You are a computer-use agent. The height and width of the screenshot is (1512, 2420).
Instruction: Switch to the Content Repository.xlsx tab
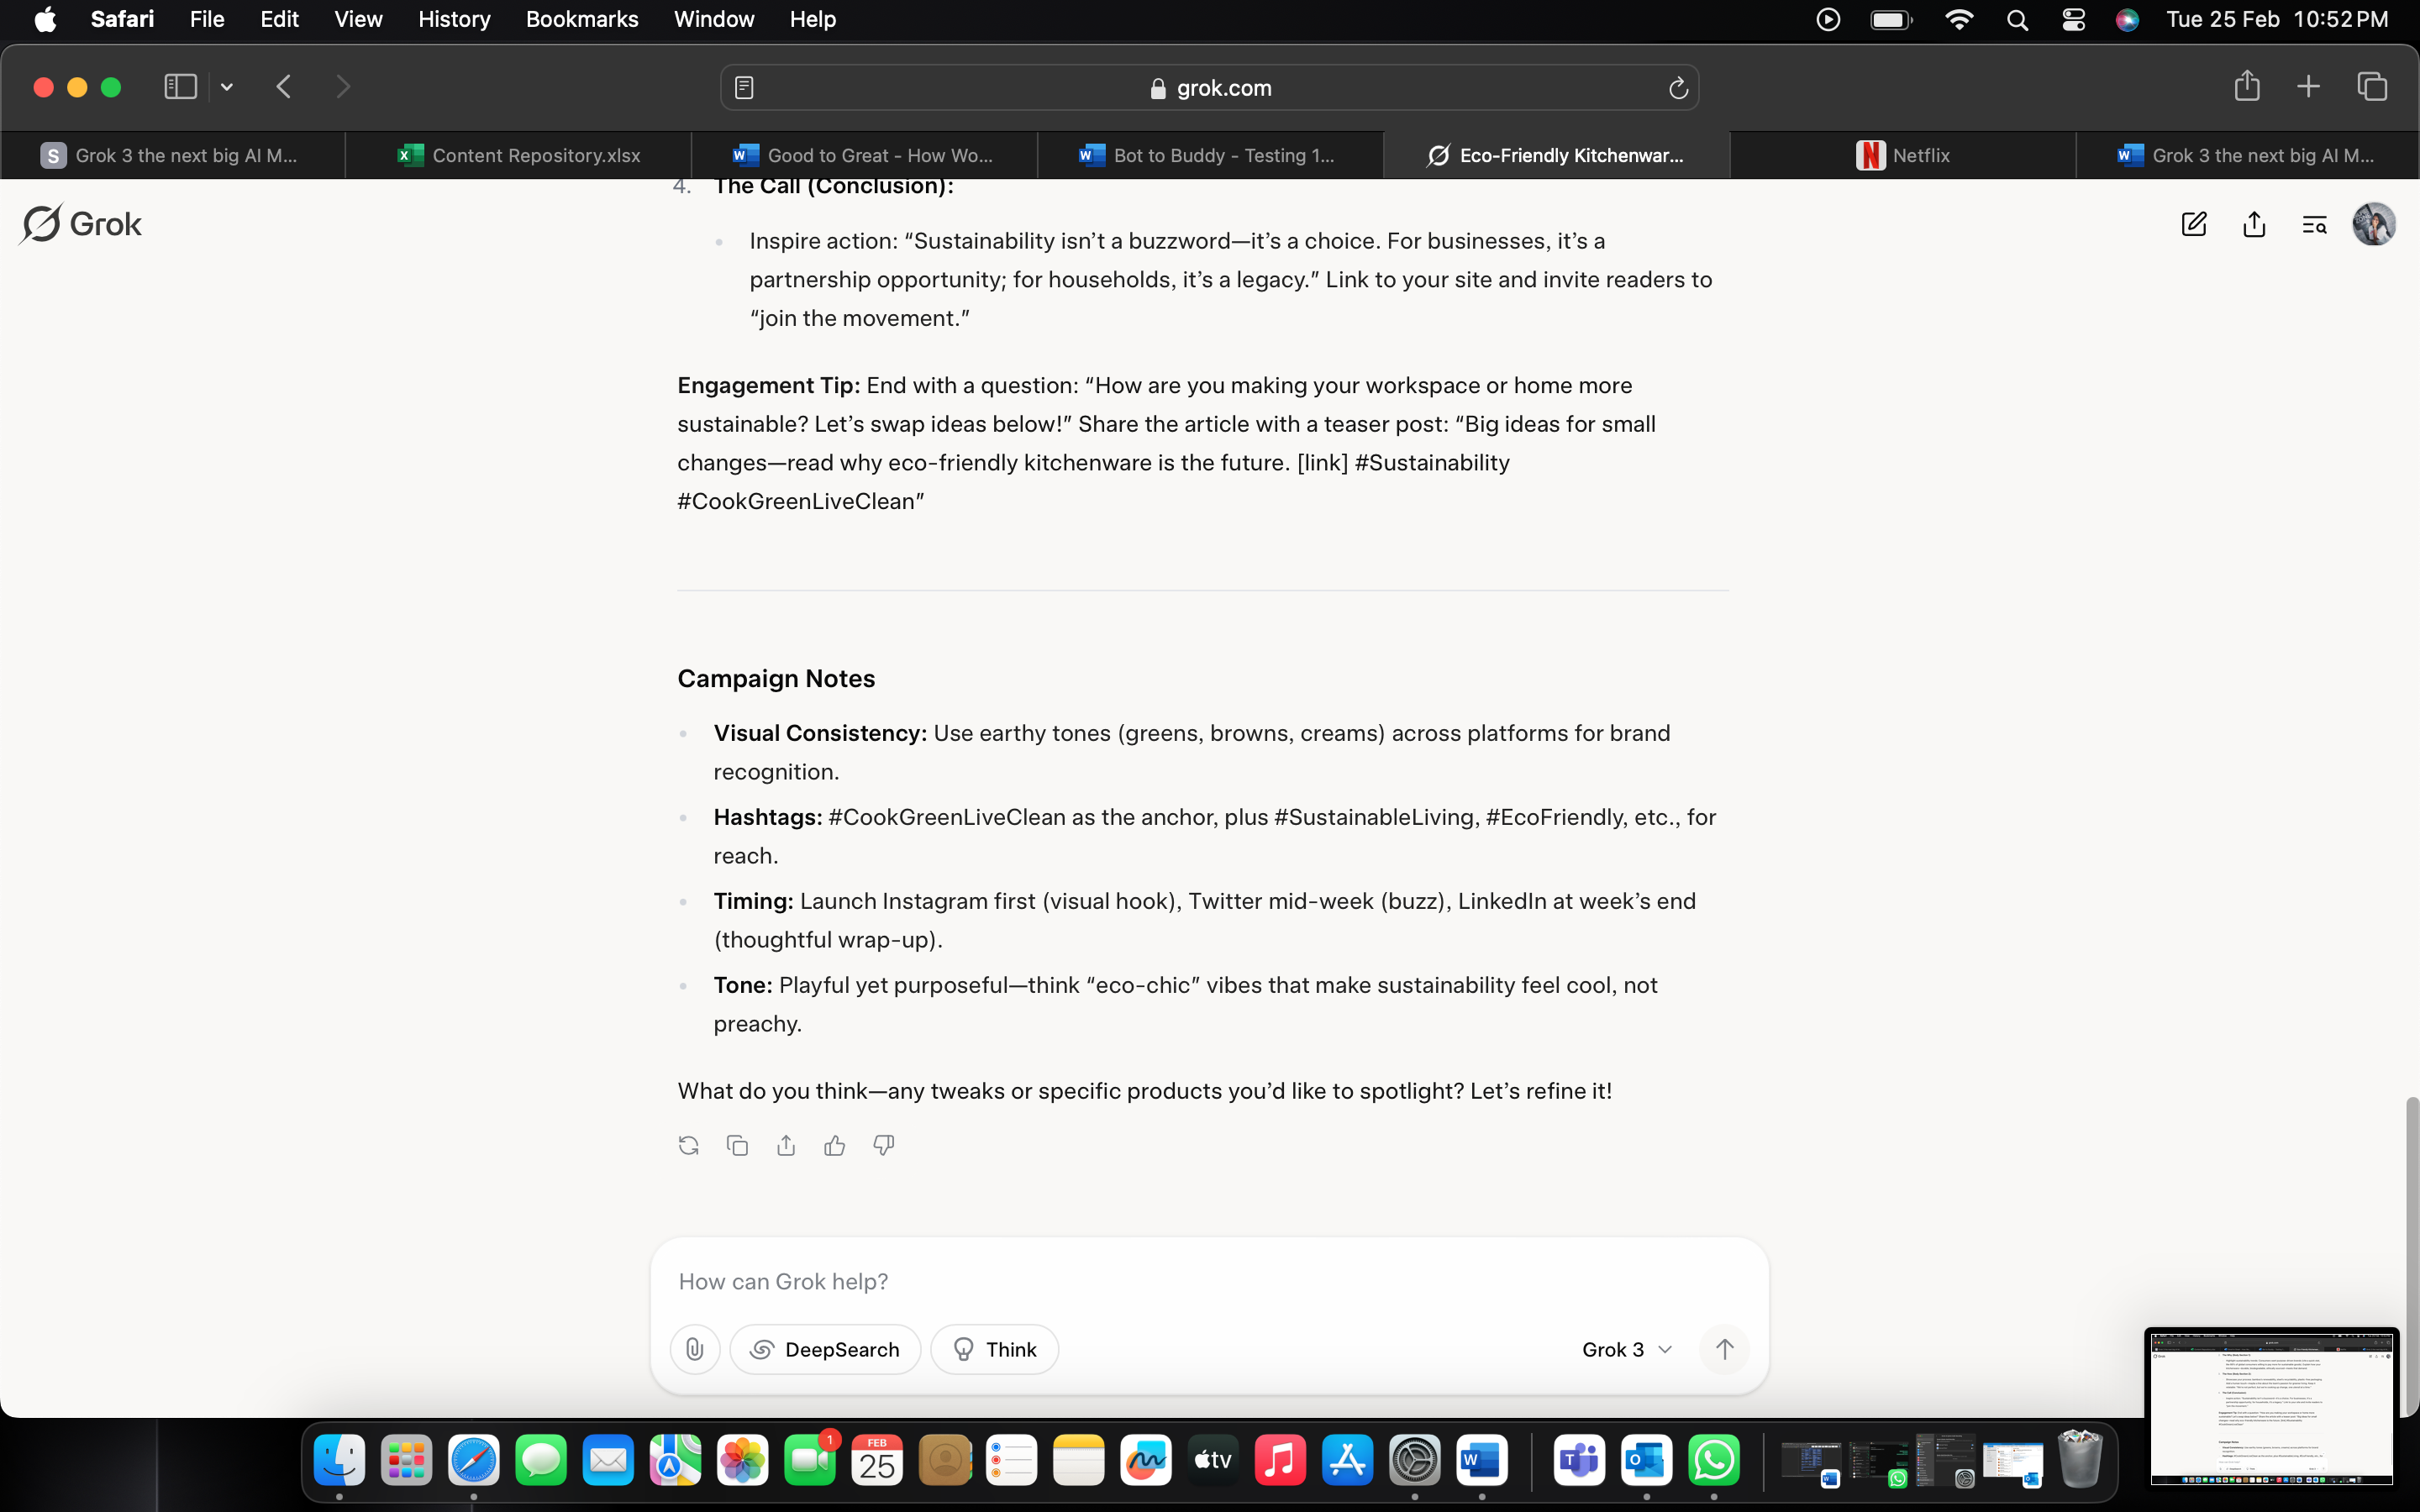point(518,155)
